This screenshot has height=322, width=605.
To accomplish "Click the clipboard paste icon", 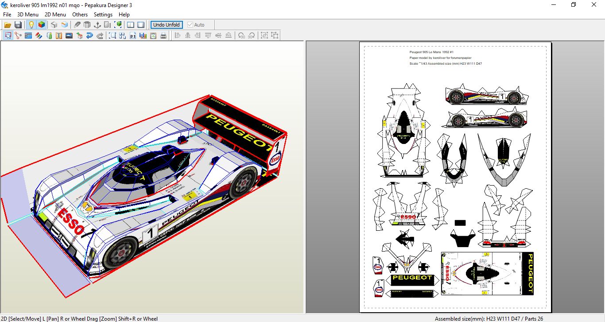I will point(153,35).
